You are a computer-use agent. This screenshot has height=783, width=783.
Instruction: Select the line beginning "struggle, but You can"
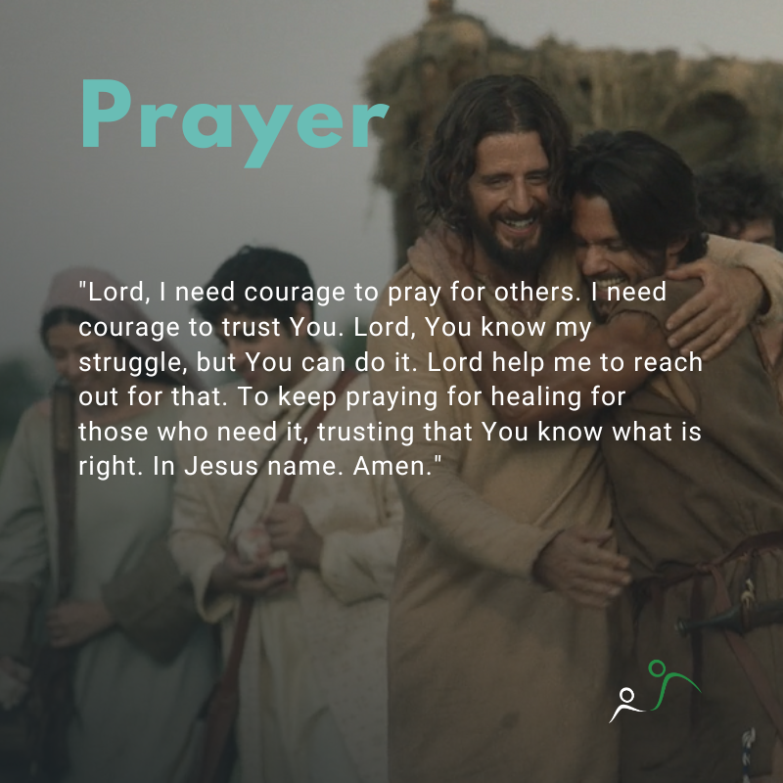click(391, 362)
